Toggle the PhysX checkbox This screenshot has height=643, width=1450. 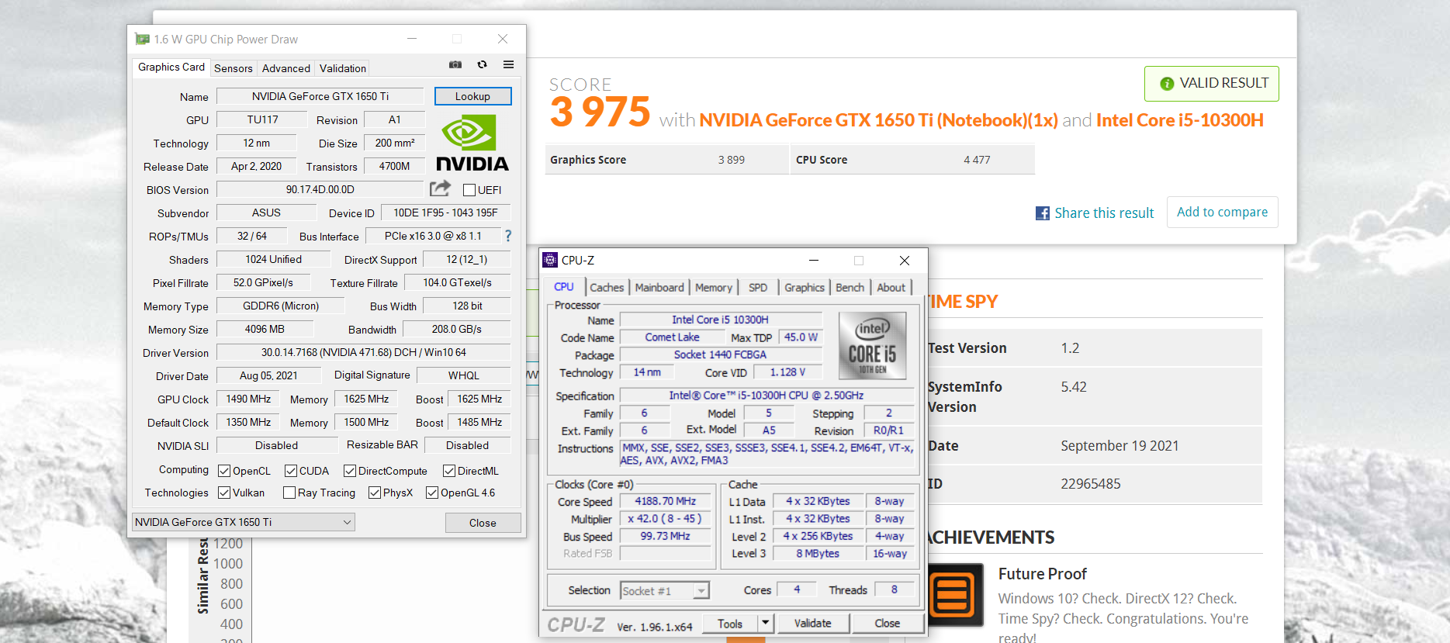375,493
